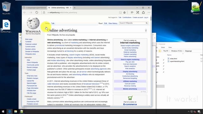
Task: Click Download as PDF link
Action: tap(33, 101)
